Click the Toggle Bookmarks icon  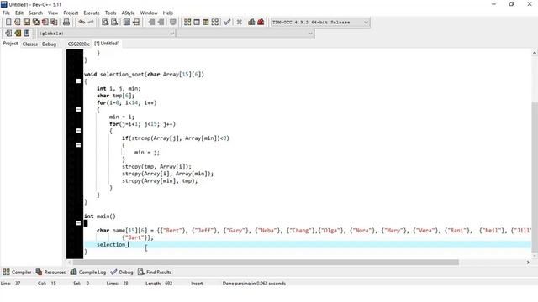coord(18,34)
